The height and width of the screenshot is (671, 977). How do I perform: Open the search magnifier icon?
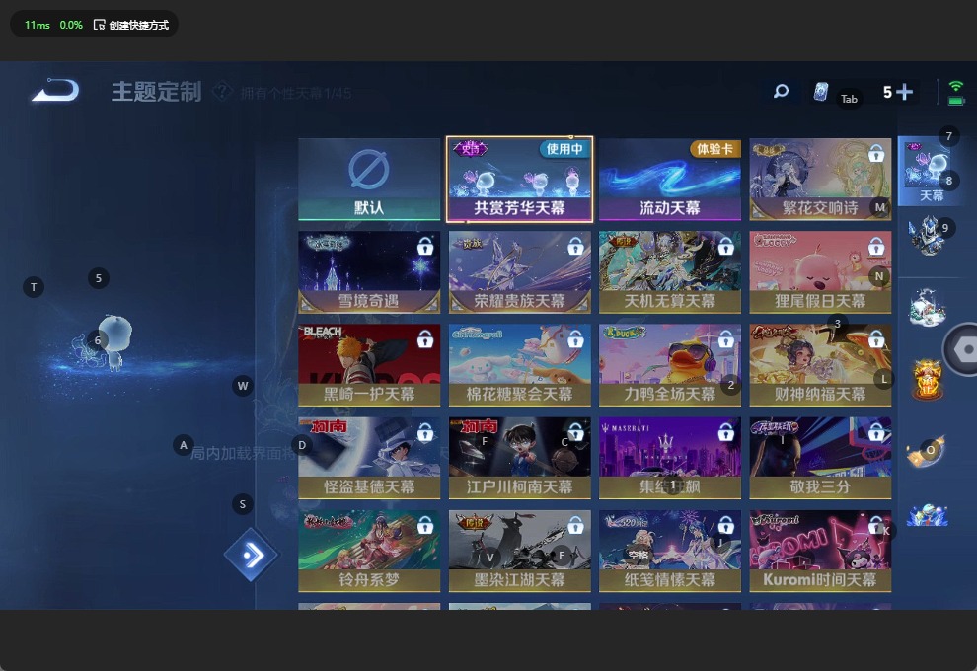coord(781,92)
